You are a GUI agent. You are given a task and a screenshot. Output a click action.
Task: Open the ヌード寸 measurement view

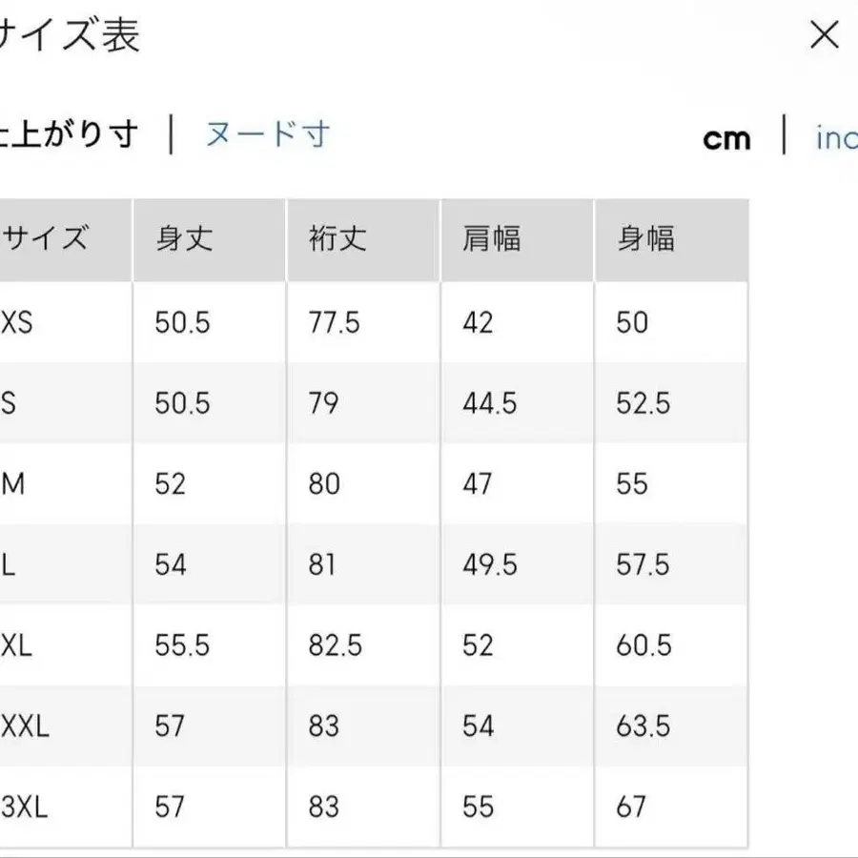(x=266, y=136)
